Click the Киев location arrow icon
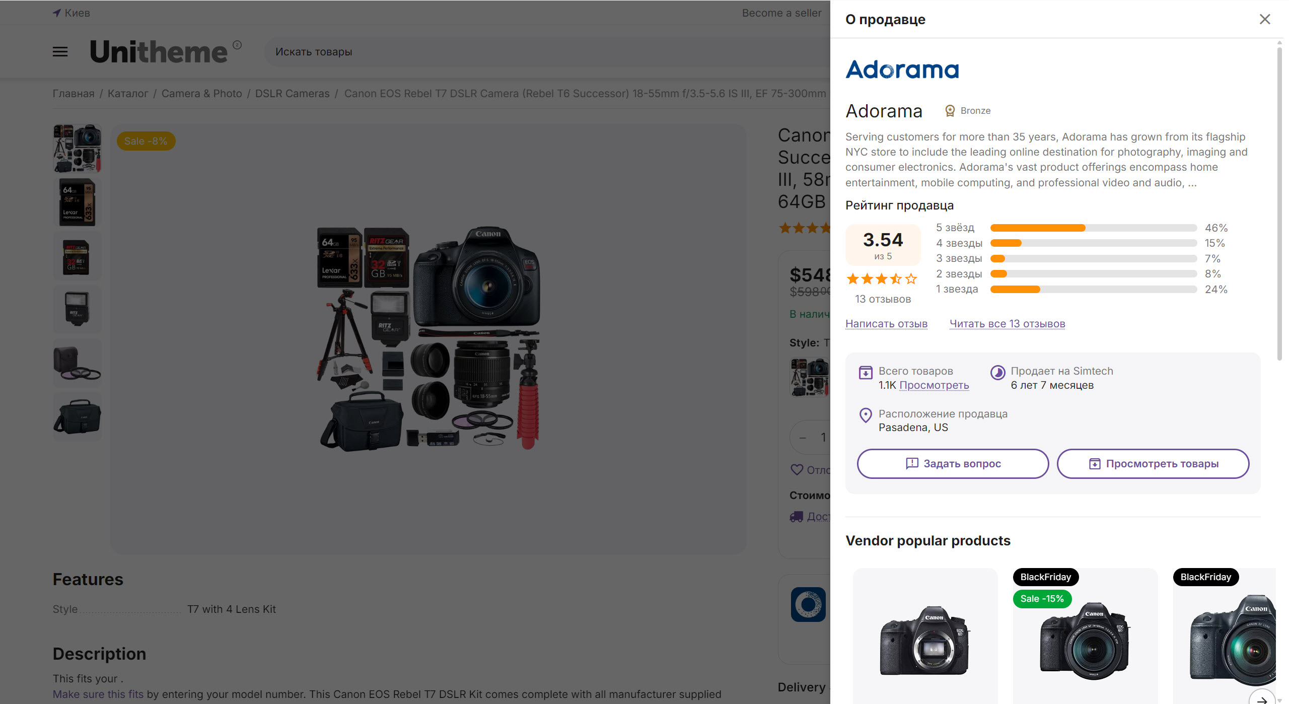Screen dimensions: 1289x704 click(x=57, y=13)
